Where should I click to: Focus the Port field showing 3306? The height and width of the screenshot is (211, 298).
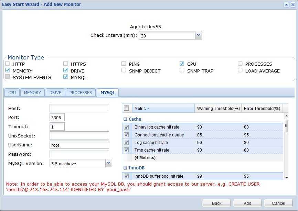[57, 118]
